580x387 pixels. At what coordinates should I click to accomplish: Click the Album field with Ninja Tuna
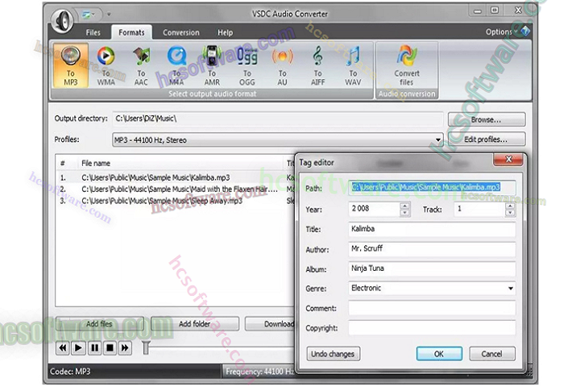coord(432,268)
